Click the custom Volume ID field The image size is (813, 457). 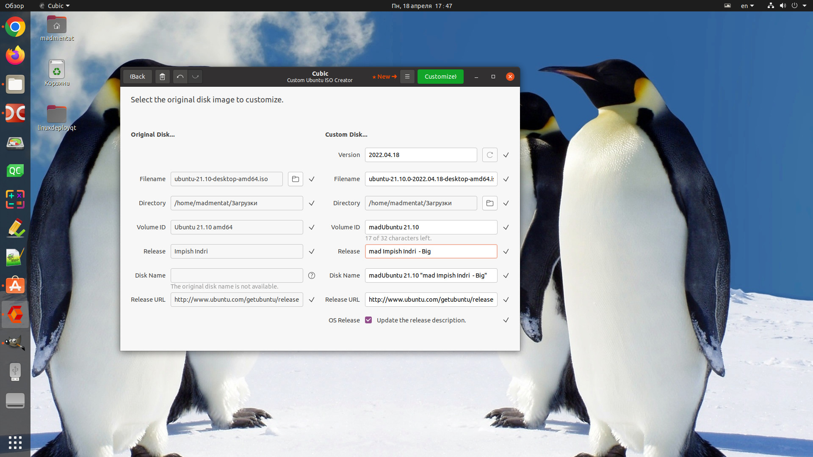[x=431, y=227]
